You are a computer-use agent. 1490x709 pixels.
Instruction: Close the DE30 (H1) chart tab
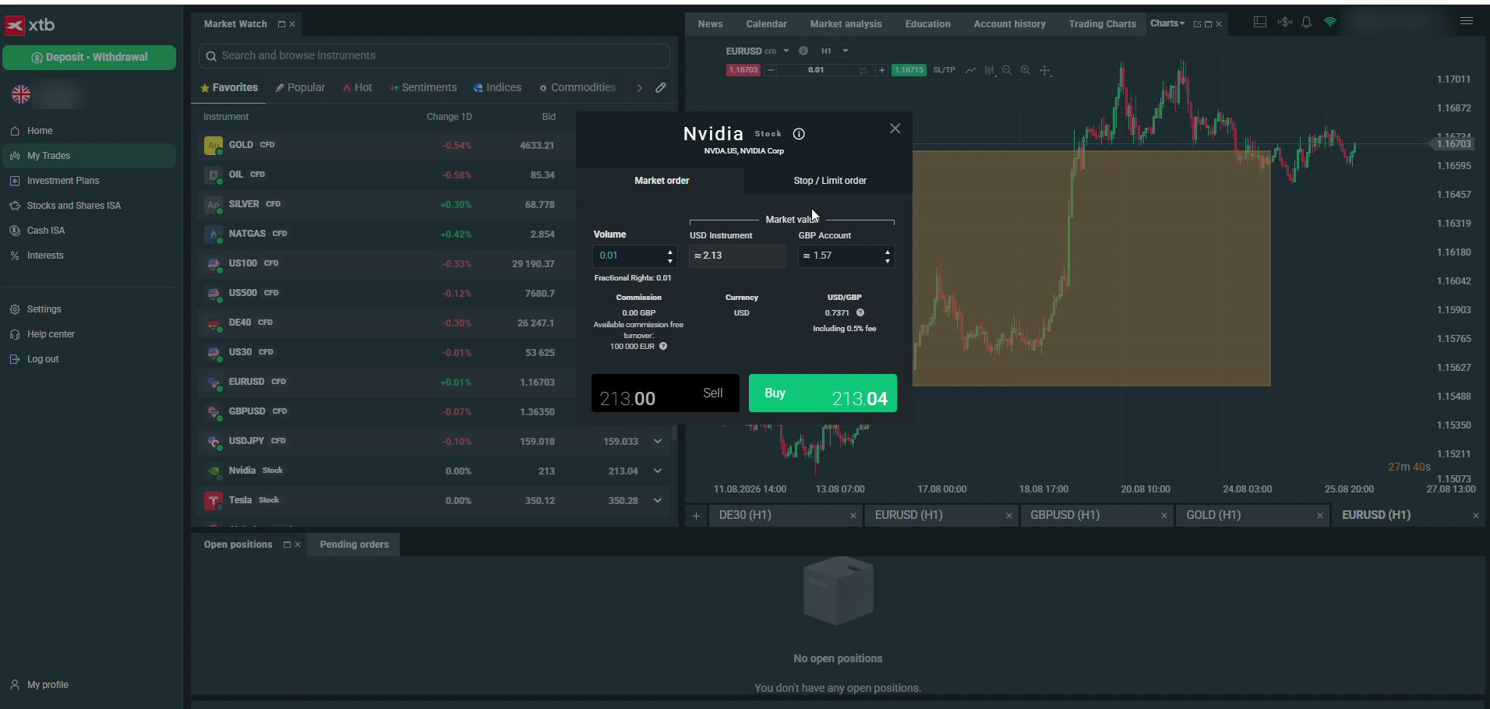point(853,516)
